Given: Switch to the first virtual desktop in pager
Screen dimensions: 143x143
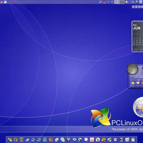Looking at the screenshot, I should pyautogui.click(x=117, y=2).
